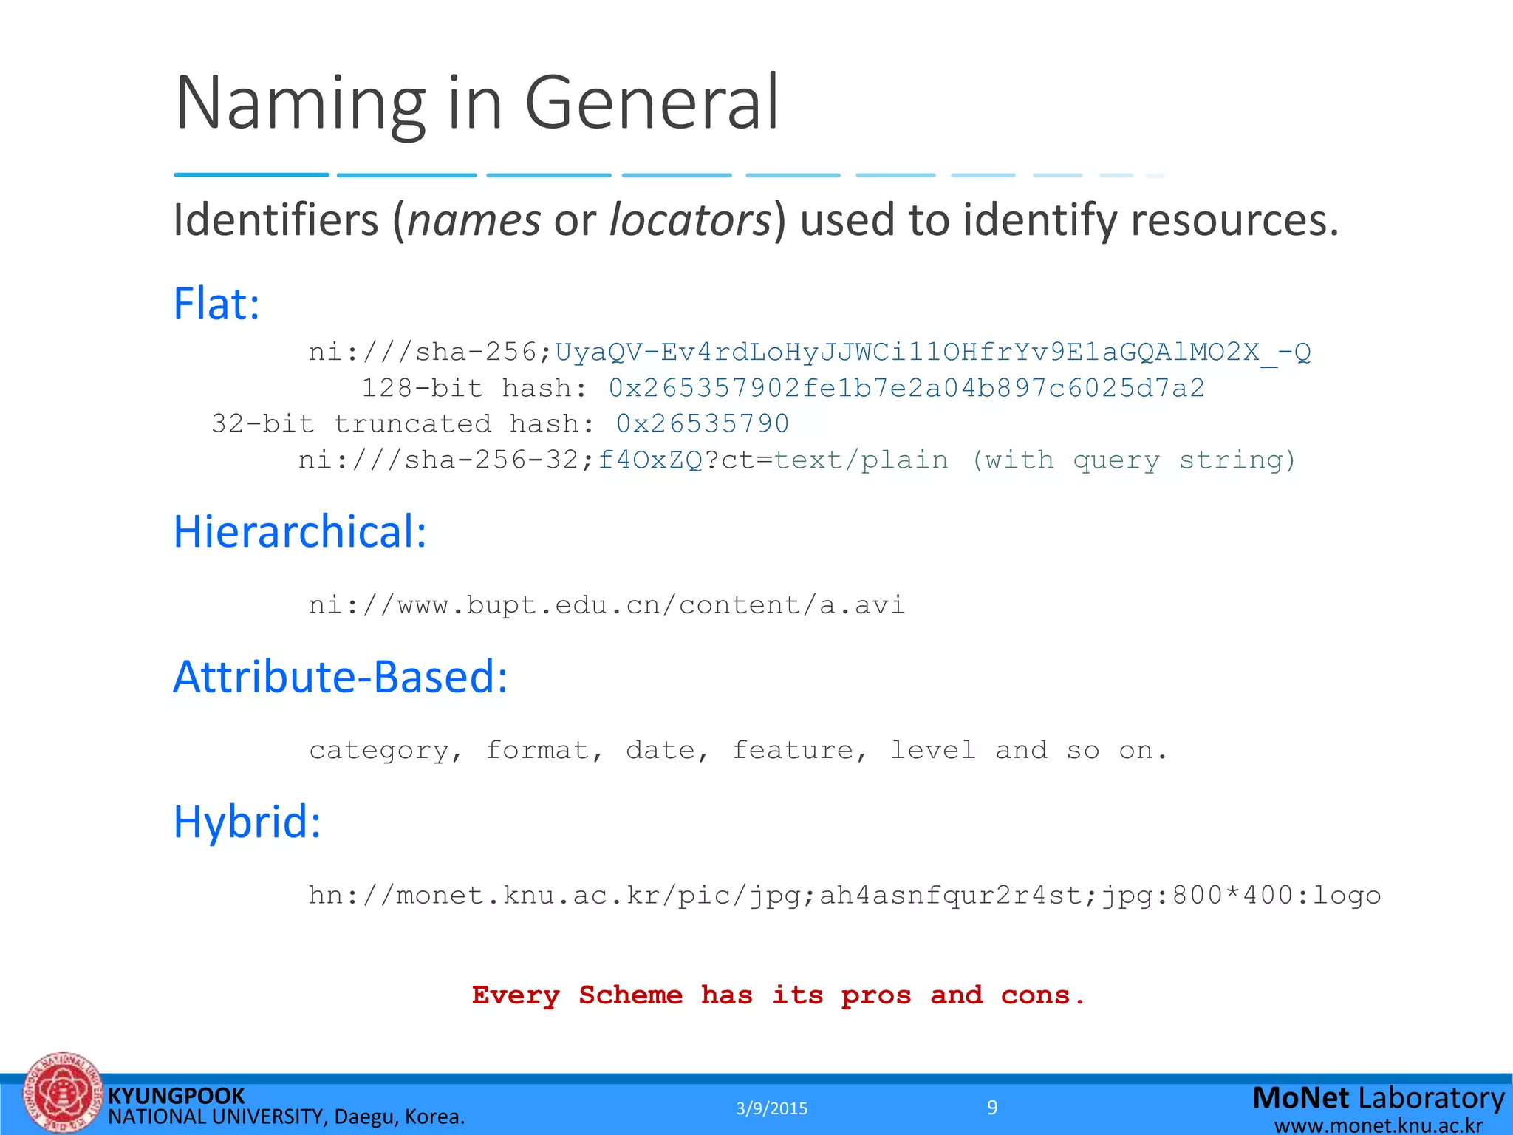
Task: Click the ni:///sha-256 flat name line
Action: click(810, 352)
